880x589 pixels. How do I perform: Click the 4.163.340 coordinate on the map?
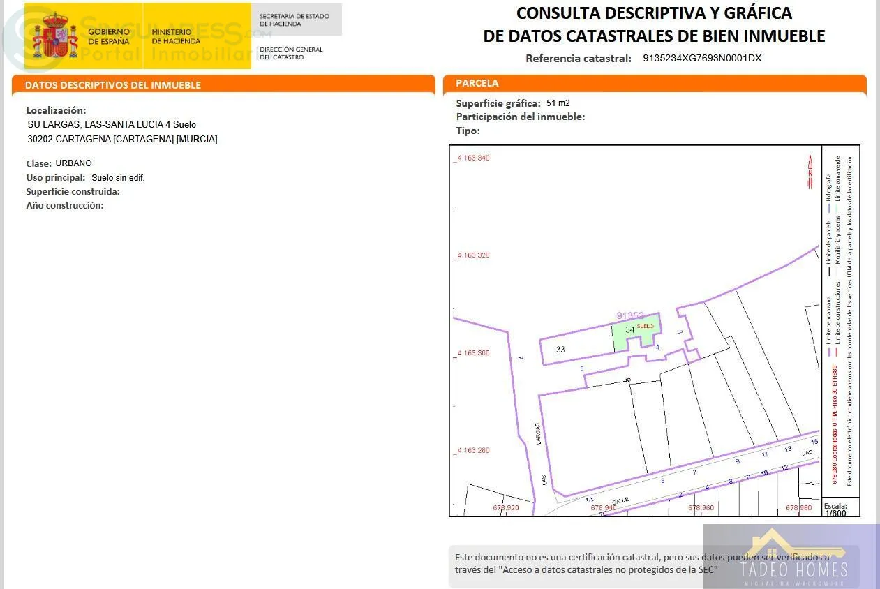[472, 158]
